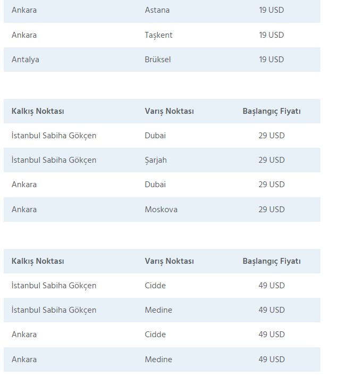Screen dimensions: 338x376
Task: Select the Şarjah destination cell
Action: (x=156, y=160)
